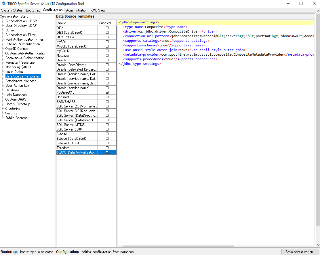Switch to XML View tab
Viewport: 320px width, 255px height.
[x=98, y=10]
